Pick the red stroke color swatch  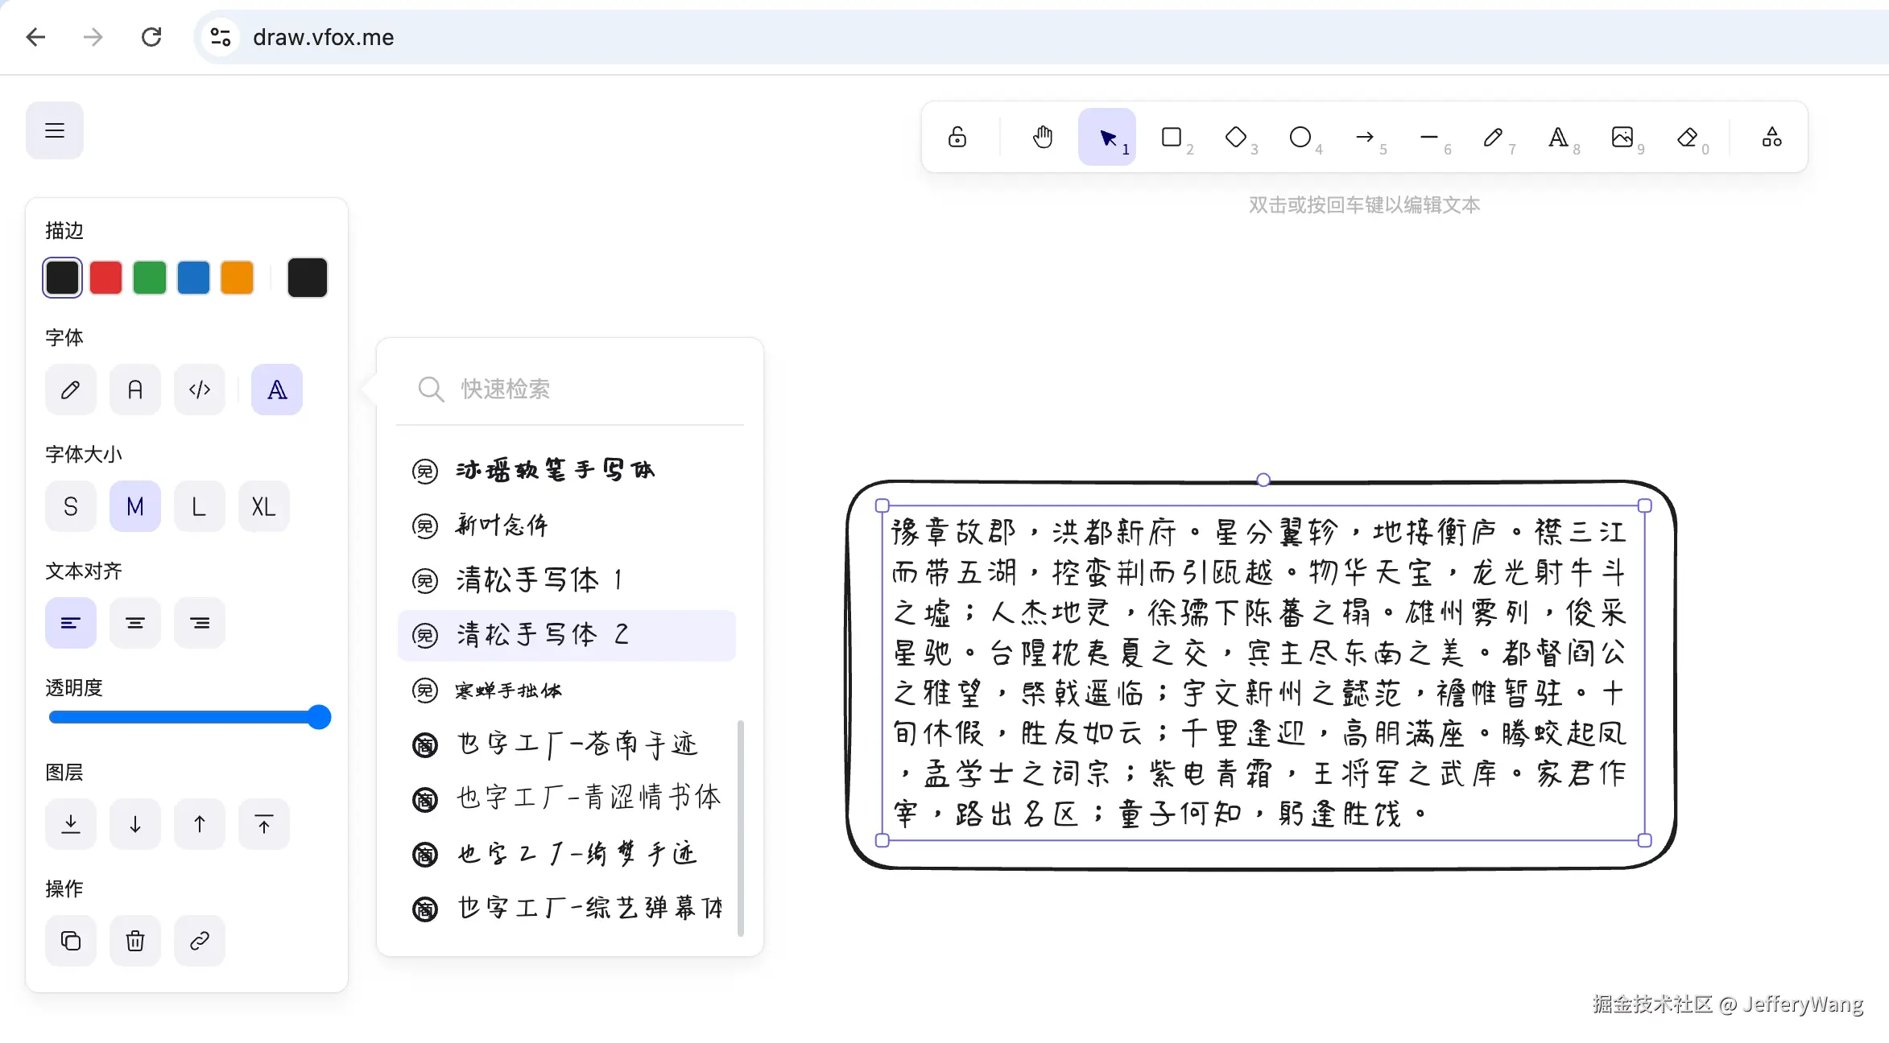(x=105, y=277)
